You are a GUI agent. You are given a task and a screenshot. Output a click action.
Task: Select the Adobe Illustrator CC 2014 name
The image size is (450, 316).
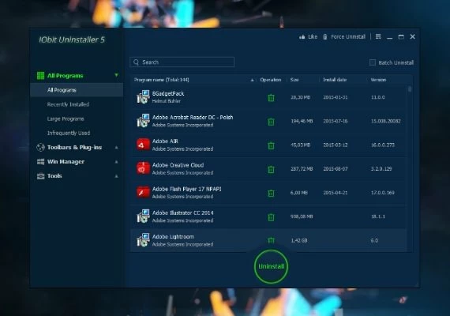[183, 213]
